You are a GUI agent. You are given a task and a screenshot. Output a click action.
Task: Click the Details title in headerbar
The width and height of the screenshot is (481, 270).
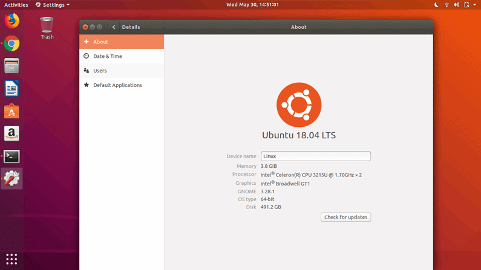[131, 27]
